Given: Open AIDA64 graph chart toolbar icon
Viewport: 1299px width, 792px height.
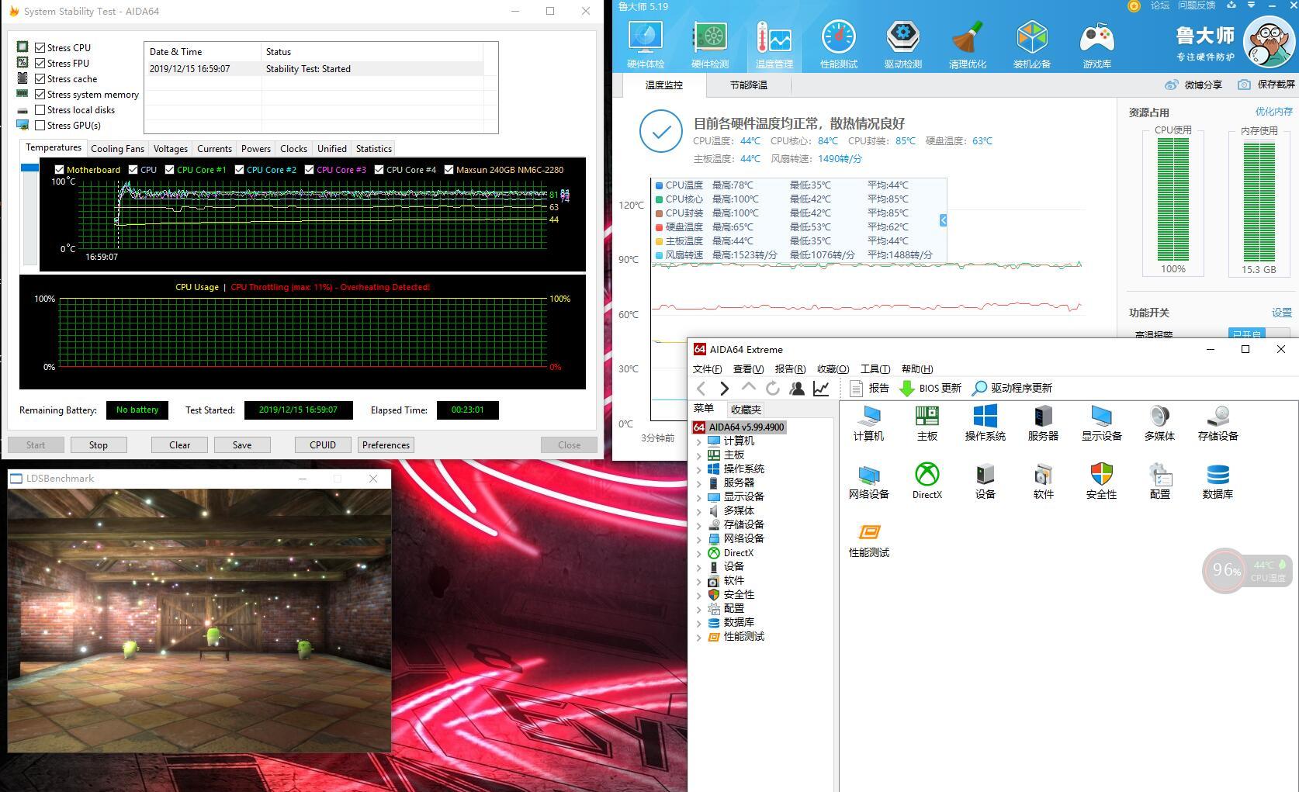Looking at the screenshot, I should (x=821, y=389).
